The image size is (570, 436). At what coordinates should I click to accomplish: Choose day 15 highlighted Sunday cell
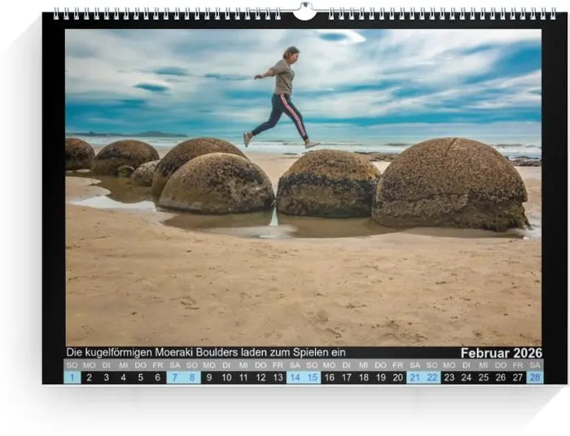(312, 377)
